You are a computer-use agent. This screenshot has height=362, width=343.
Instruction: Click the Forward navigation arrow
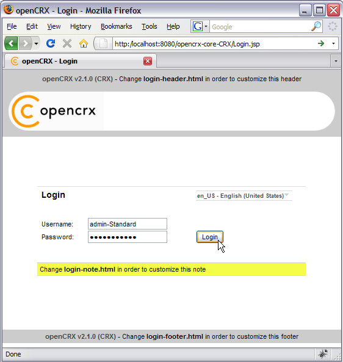pyautogui.click(x=26, y=43)
